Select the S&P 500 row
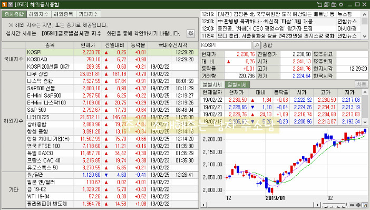This screenshot has height=210, width=370. click(112, 110)
